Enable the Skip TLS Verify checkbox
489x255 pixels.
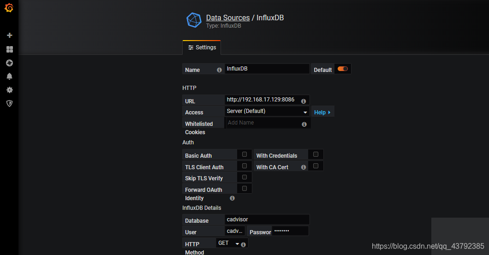click(x=244, y=177)
